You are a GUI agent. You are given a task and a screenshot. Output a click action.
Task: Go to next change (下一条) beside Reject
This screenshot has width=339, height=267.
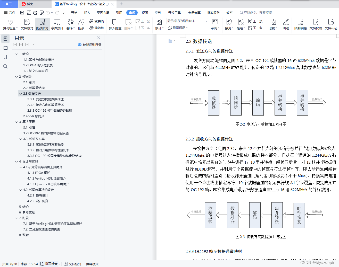point(255,28)
